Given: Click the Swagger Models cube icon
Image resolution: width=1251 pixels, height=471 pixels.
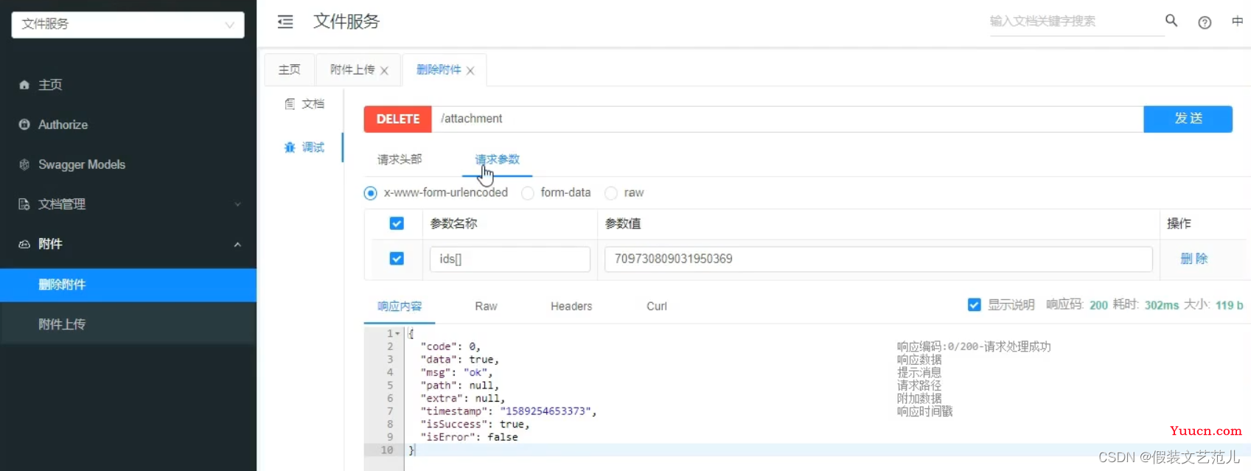Looking at the screenshot, I should (24, 164).
